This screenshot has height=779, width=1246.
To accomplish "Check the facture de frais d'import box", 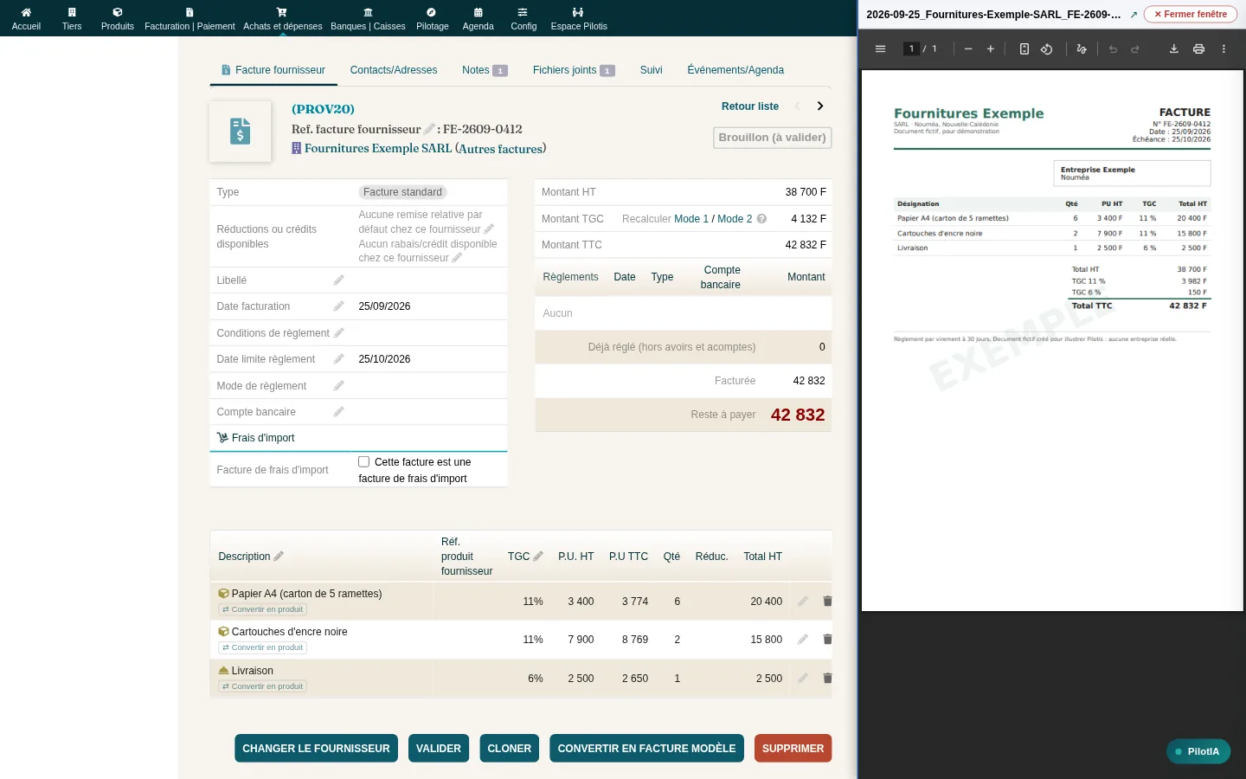I will (x=364, y=462).
